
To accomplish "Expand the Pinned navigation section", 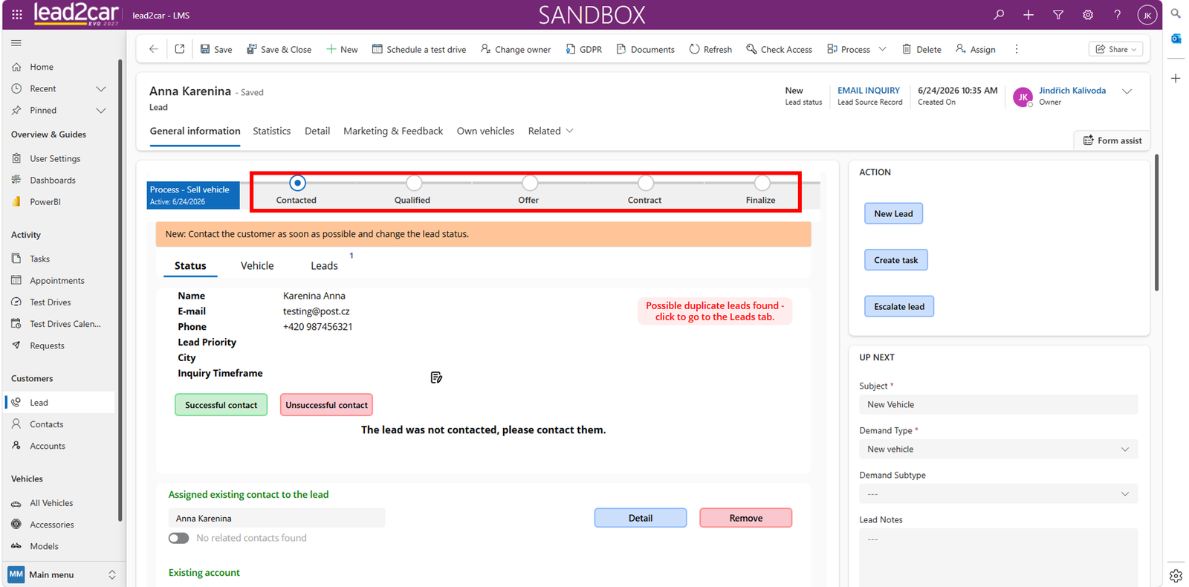I will 101,110.
